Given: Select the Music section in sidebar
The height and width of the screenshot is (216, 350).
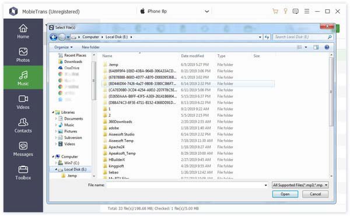Looking at the screenshot, I should [x=23, y=78].
